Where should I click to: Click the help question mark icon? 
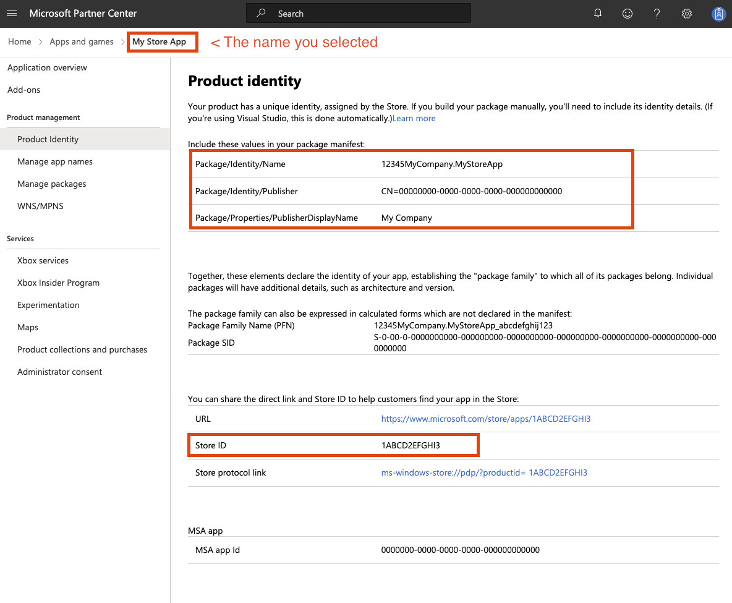(x=657, y=14)
